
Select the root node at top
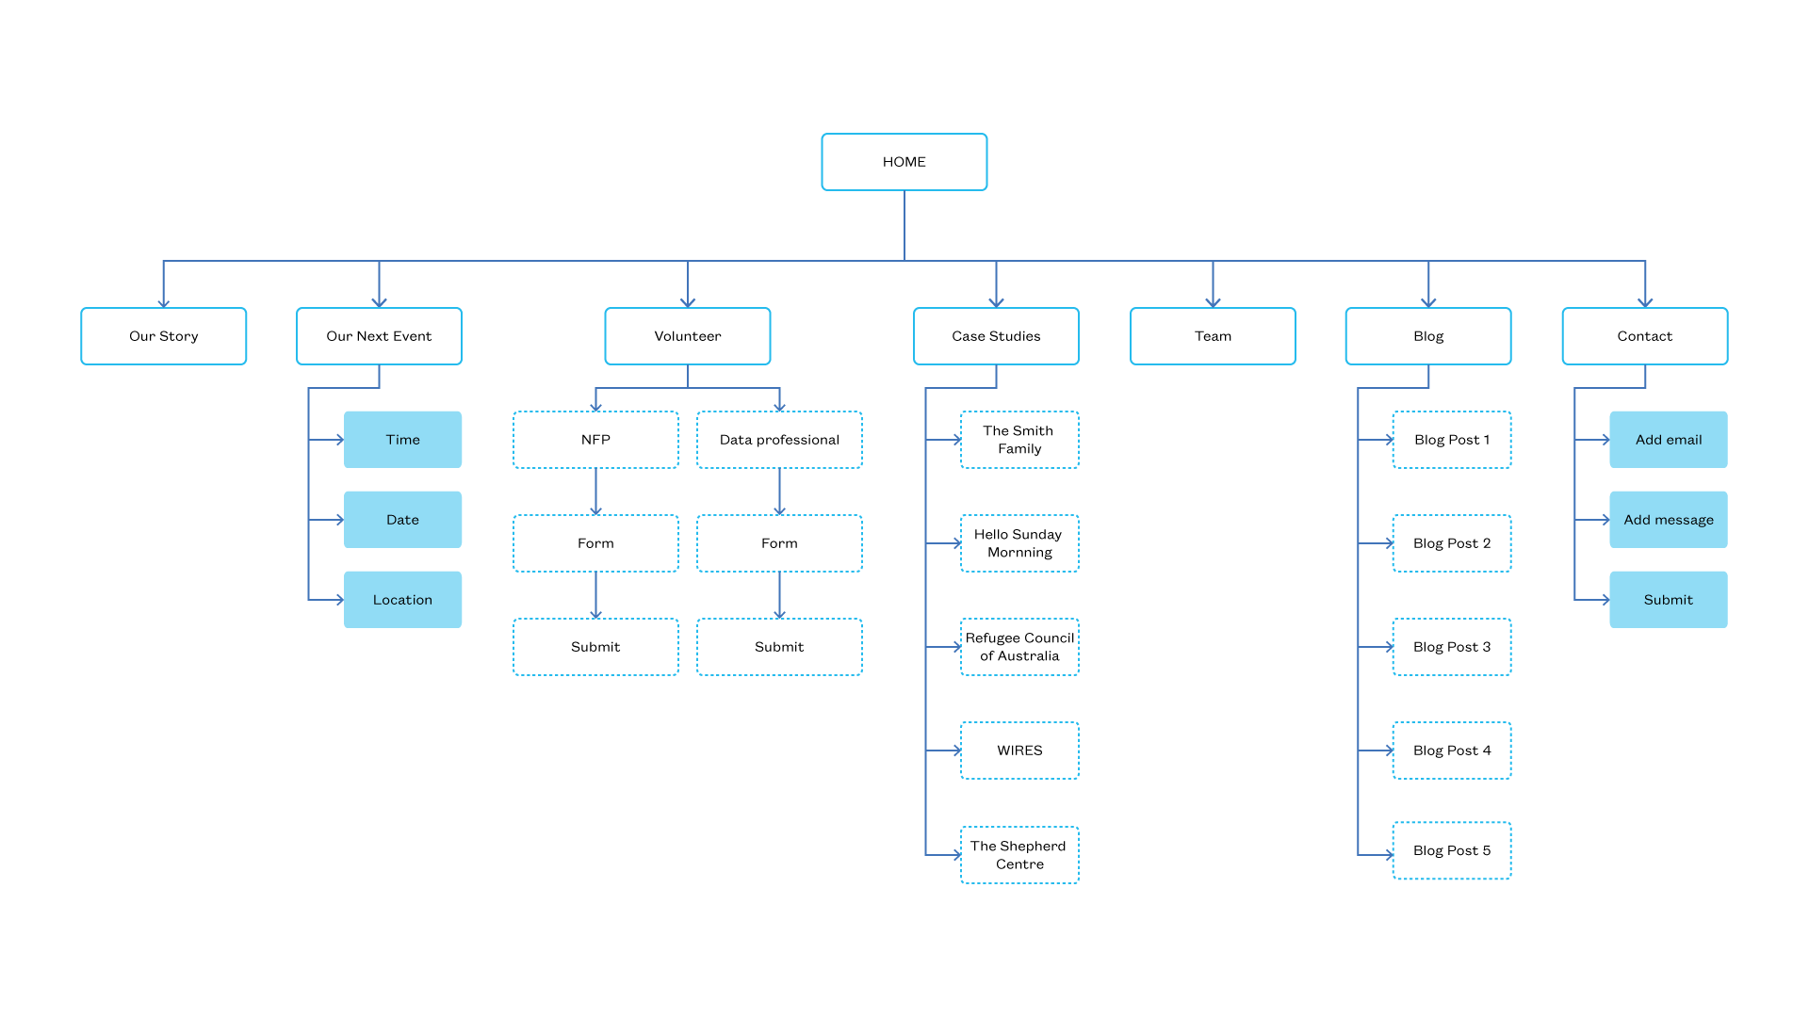[904, 161]
